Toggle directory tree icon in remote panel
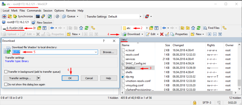The height and width of the screenshot is (105, 242). 225,28
